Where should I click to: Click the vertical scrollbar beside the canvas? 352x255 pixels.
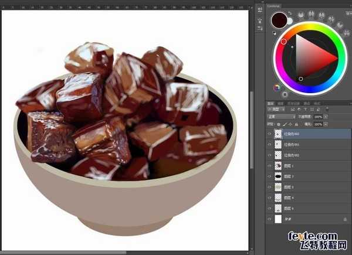click(252, 117)
